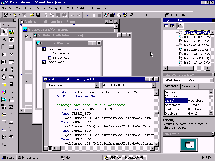Choose the Frame control tool
Screen dimensions: 215x161
[4, 47]
